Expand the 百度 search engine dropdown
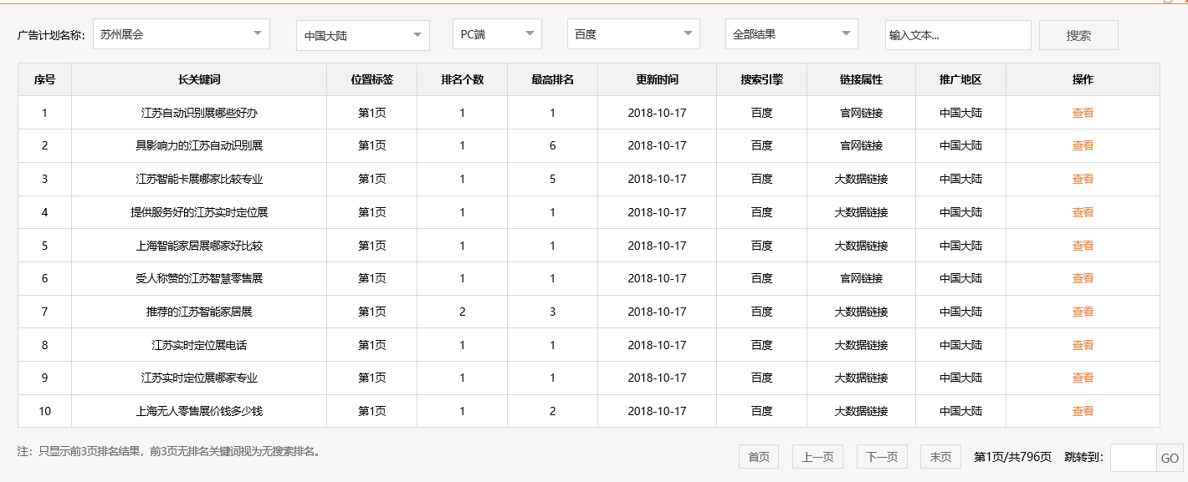The width and height of the screenshot is (1188, 482). tap(632, 34)
